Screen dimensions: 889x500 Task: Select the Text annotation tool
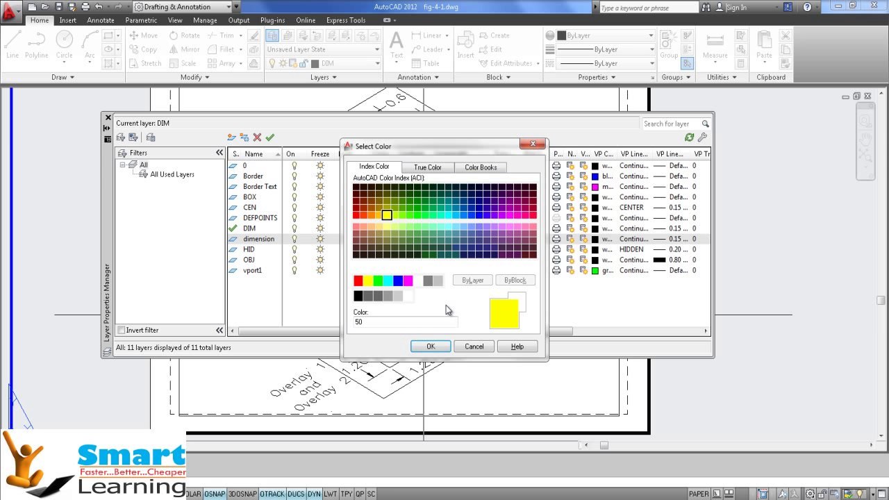[x=397, y=46]
